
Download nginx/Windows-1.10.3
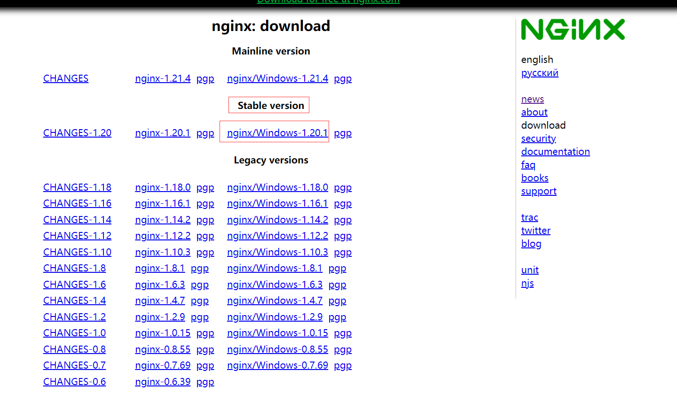point(277,252)
